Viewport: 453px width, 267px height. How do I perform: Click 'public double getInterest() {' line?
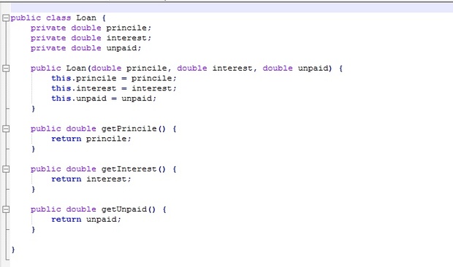pyautogui.click(x=104, y=169)
